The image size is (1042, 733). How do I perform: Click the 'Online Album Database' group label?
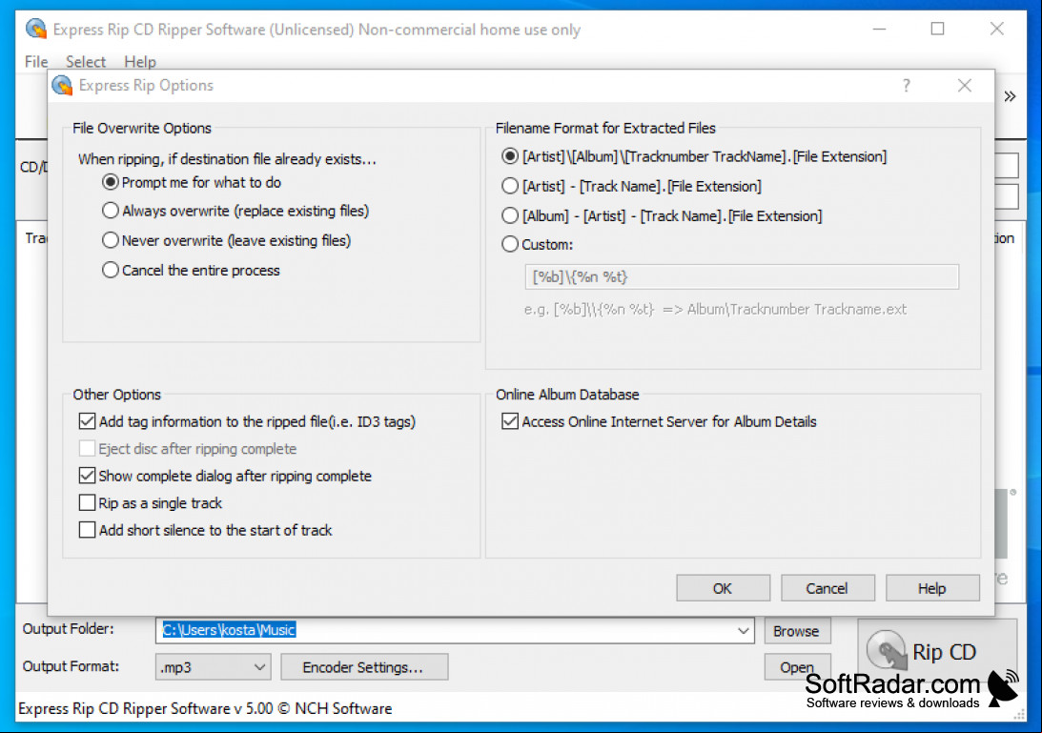(567, 395)
